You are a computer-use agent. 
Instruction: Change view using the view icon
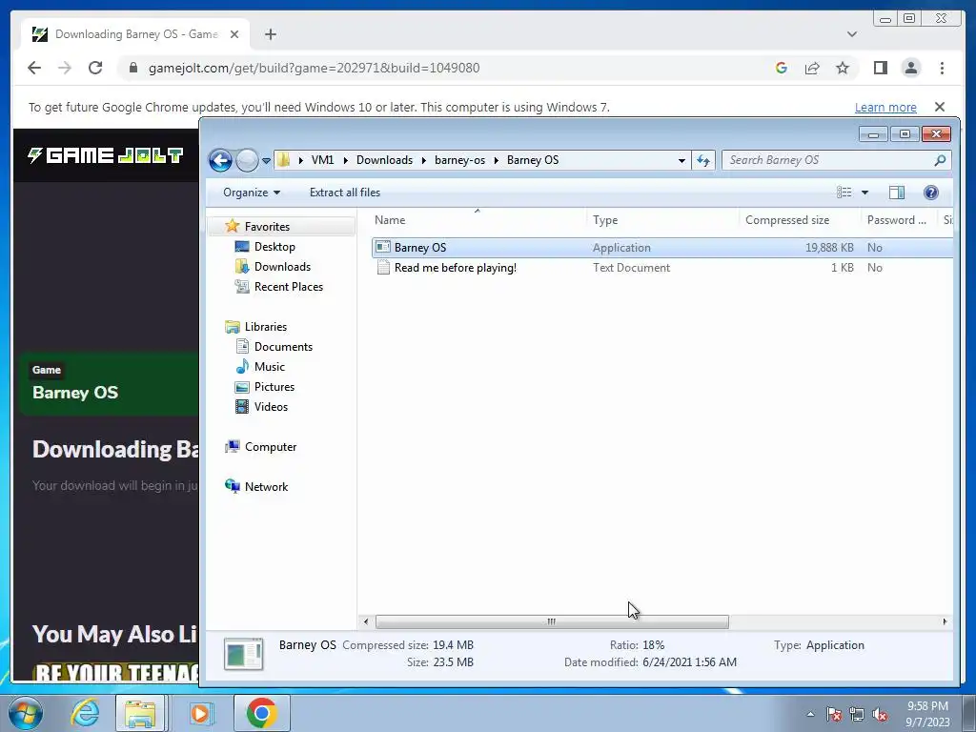click(x=844, y=193)
